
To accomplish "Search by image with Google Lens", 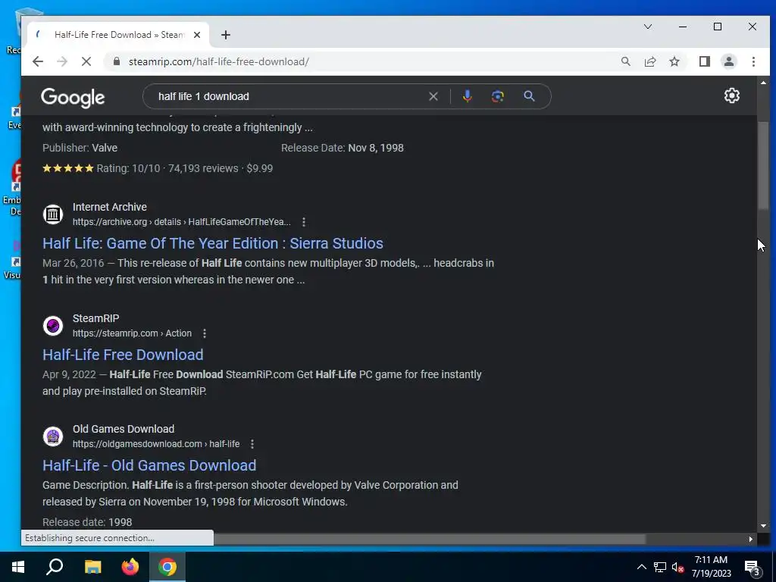I will pyautogui.click(x=497, y=96).
